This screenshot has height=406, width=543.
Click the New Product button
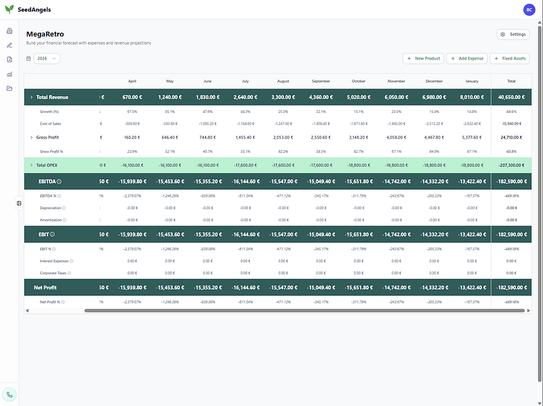424,58
